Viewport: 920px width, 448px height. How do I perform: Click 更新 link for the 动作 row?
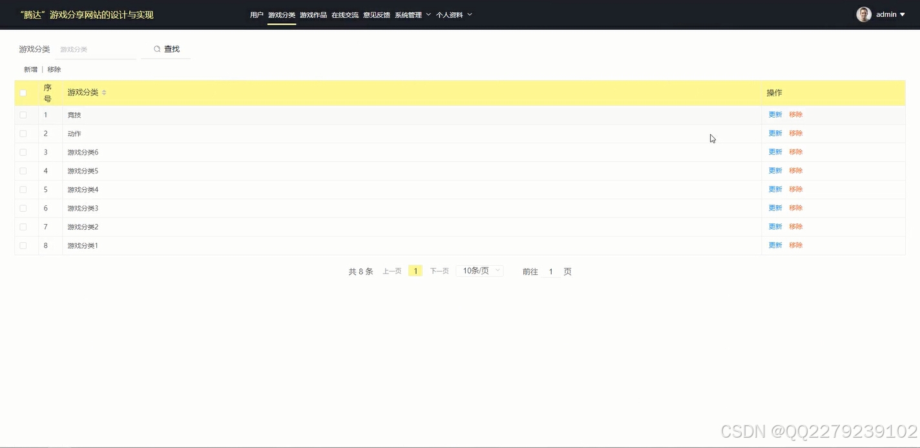(x=775, y=133)
